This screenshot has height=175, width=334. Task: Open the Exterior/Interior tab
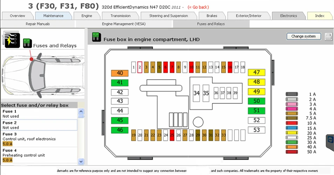coord(249,16)
